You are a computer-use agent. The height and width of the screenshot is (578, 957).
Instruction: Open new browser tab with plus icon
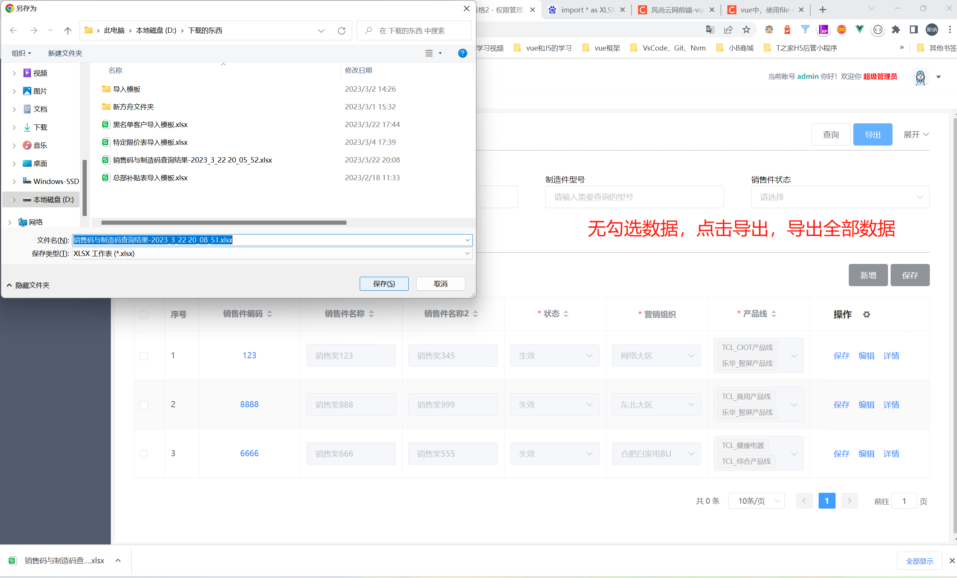822,10
